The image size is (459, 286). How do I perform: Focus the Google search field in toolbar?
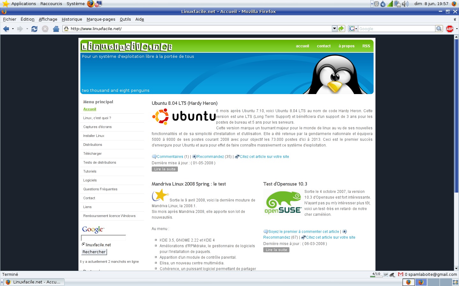coord(397,29)
